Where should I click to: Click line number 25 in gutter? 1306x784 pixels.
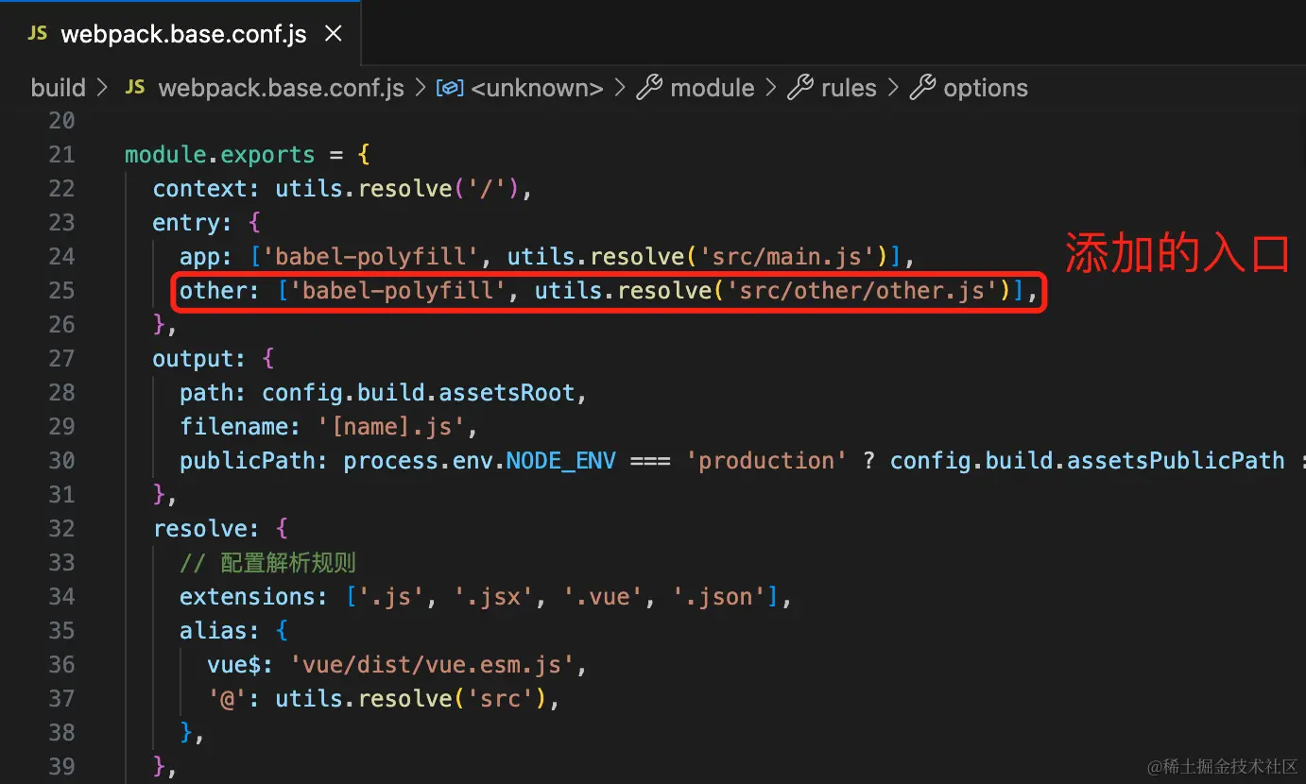pyautogui.click(x=61, y=291)
